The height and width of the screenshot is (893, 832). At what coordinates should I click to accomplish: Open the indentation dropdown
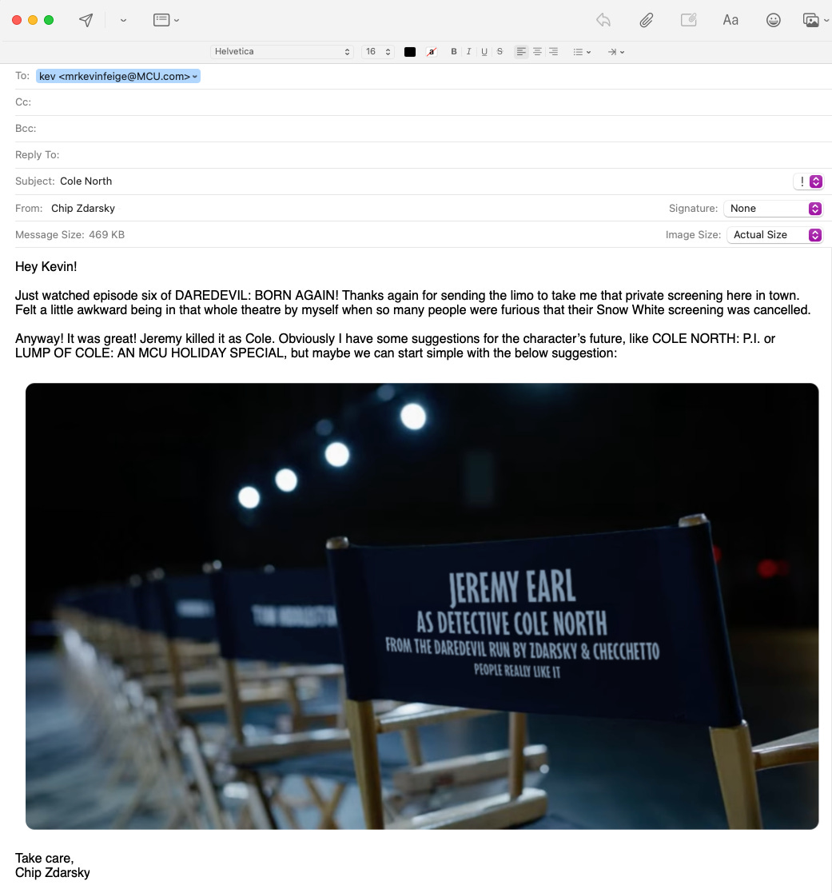616,52
